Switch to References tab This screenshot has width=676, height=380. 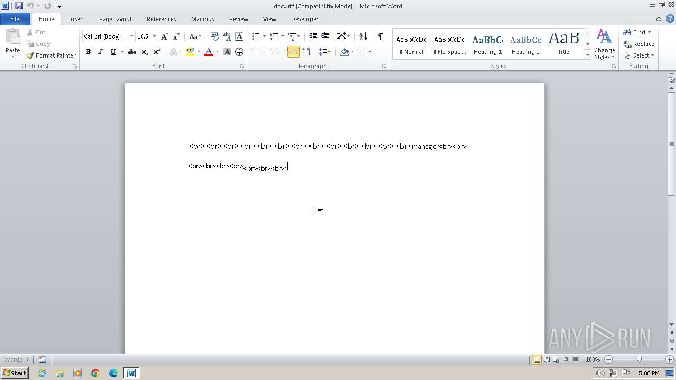point(162,19)
